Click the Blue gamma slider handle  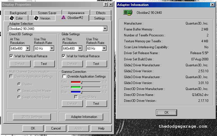click(x=82, y=92)
